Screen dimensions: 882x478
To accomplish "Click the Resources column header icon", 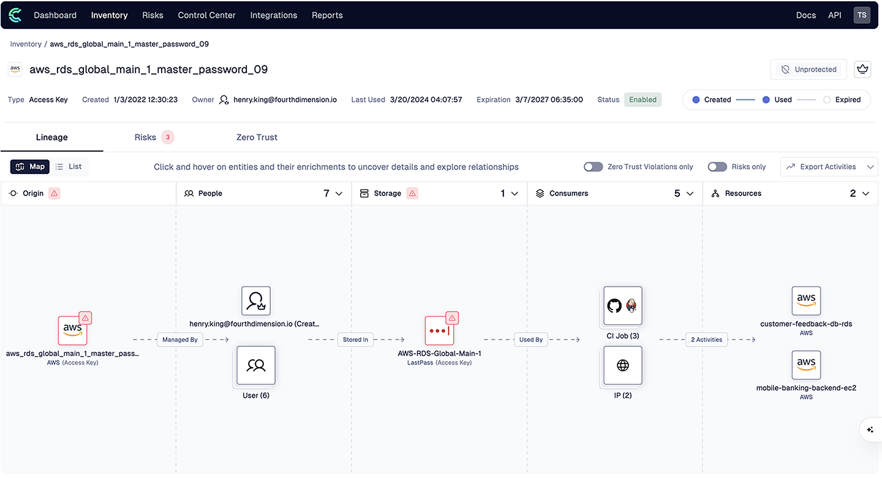I will pyautogui.click(x=715, y=194).
